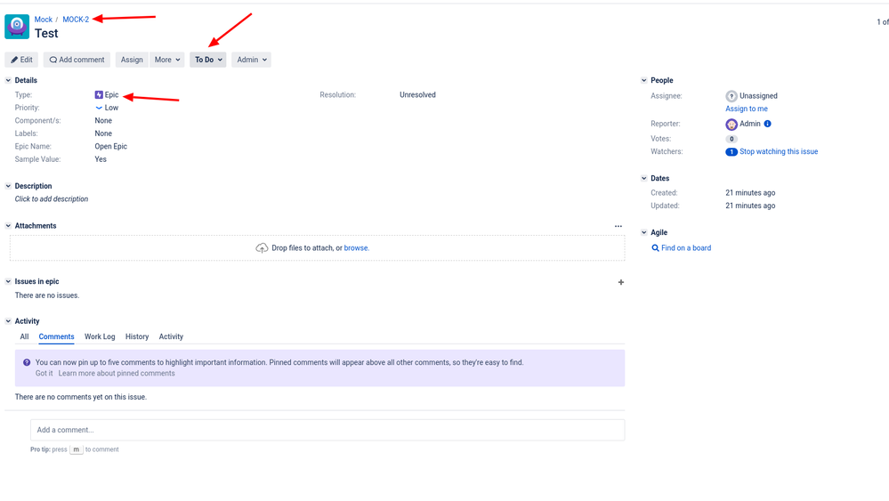Click the magnifier icon beside Find on a board
The image size is (889, 501).
[656, 248]
